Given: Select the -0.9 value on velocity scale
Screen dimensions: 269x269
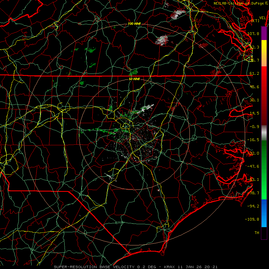Looking at the screenshot, I should [x=254, y=127].
